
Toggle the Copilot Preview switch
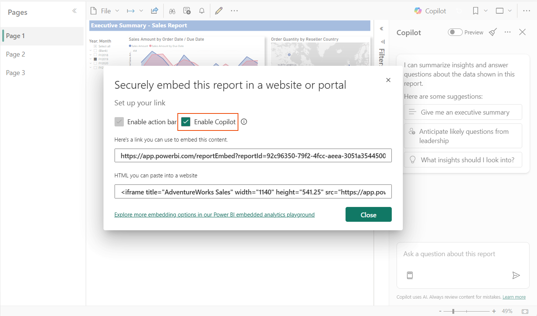point(455,32)
